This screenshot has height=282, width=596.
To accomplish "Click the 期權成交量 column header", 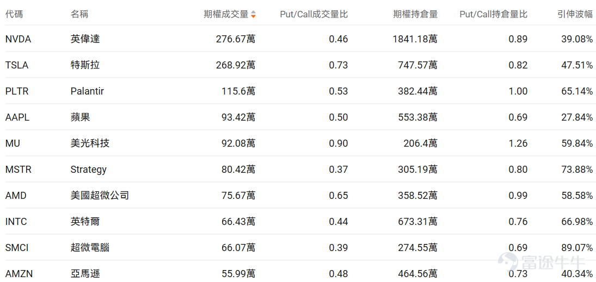I will pyautogui.click(x=226, y=15).
